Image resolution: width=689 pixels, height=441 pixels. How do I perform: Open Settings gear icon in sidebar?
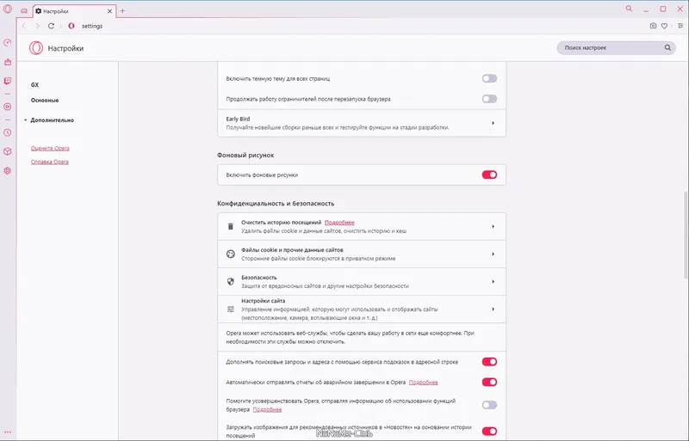(x=8, y=171)
